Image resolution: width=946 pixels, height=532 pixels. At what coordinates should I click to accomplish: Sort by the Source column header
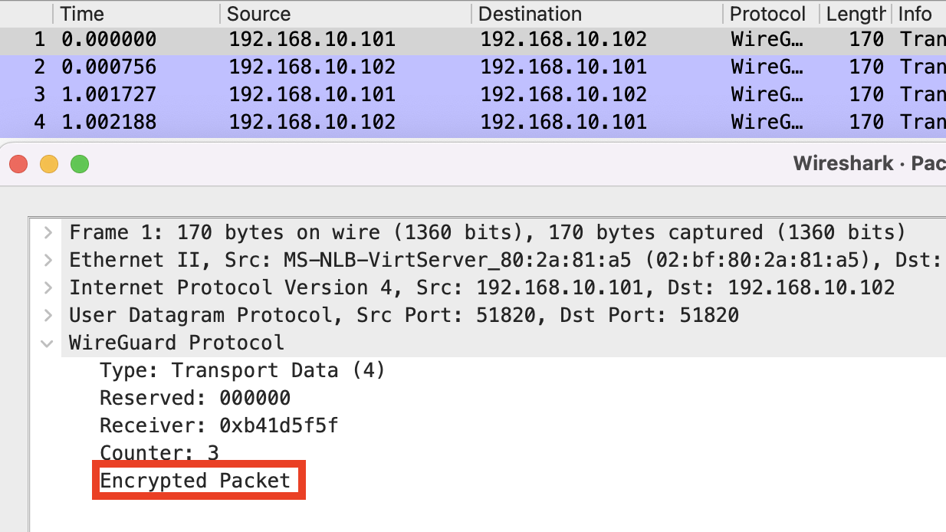[x=346, y=14]
